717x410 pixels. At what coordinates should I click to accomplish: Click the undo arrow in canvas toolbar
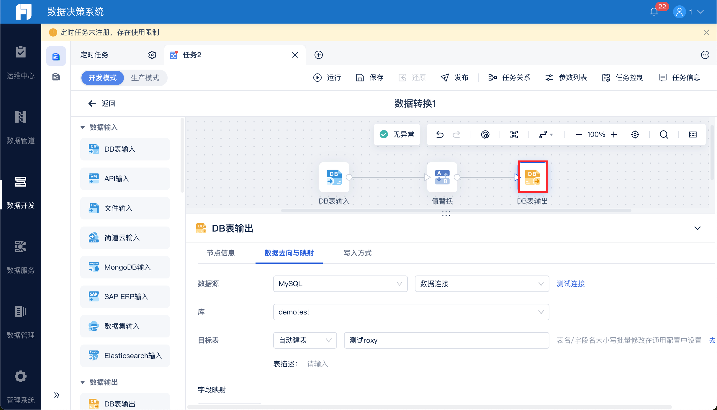pyautogui.click(x=440, y=135)
